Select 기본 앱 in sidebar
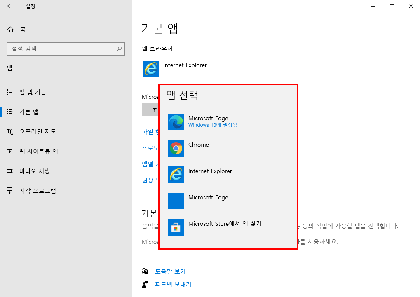Viewport: 420px width, 297px height. [23, 112]
